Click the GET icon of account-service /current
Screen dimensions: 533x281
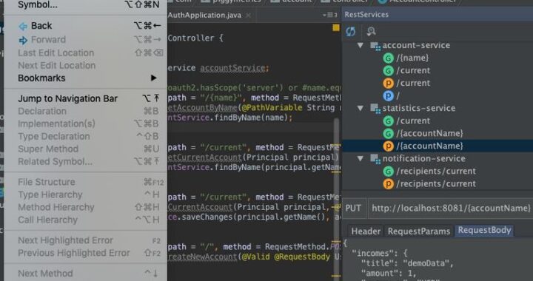pos(388,70)
